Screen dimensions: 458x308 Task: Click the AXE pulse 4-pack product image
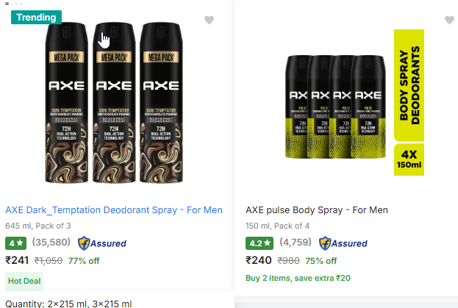pyautogui.click(x=329, y=104)
